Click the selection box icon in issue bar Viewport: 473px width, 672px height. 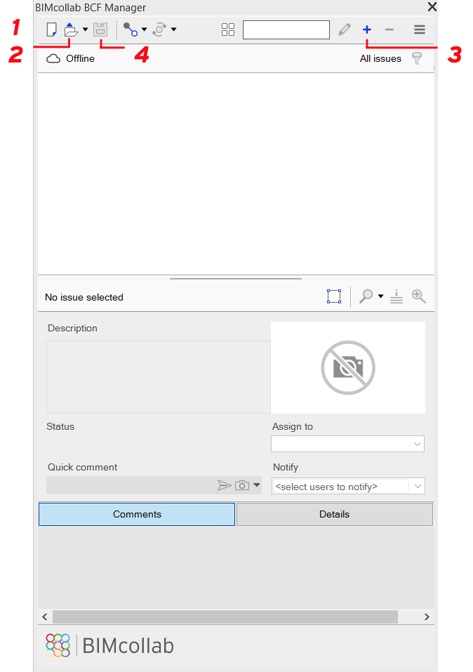[334, 296]
